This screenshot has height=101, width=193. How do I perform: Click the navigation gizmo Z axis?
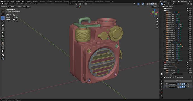click(154, 10)
